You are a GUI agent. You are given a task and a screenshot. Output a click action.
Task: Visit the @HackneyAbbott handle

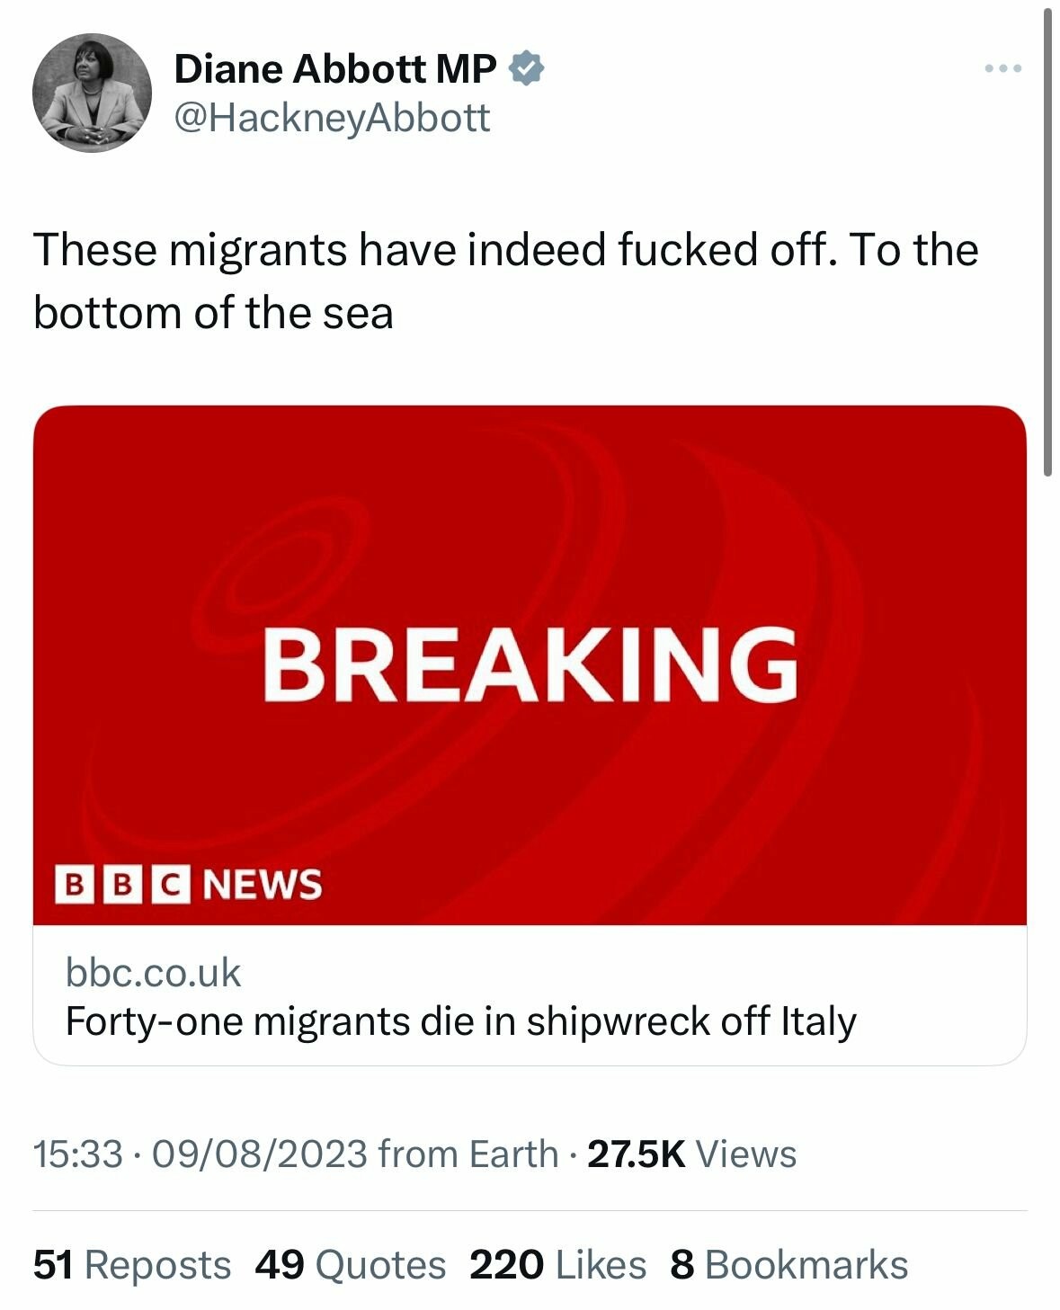(332, 118)
